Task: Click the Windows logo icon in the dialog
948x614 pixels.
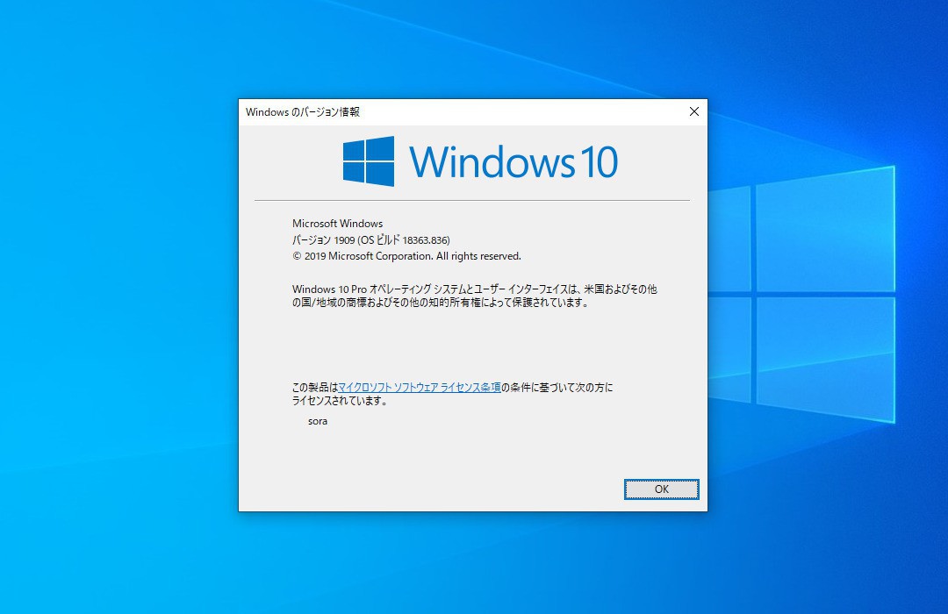Action: click(x=369, y=161)
